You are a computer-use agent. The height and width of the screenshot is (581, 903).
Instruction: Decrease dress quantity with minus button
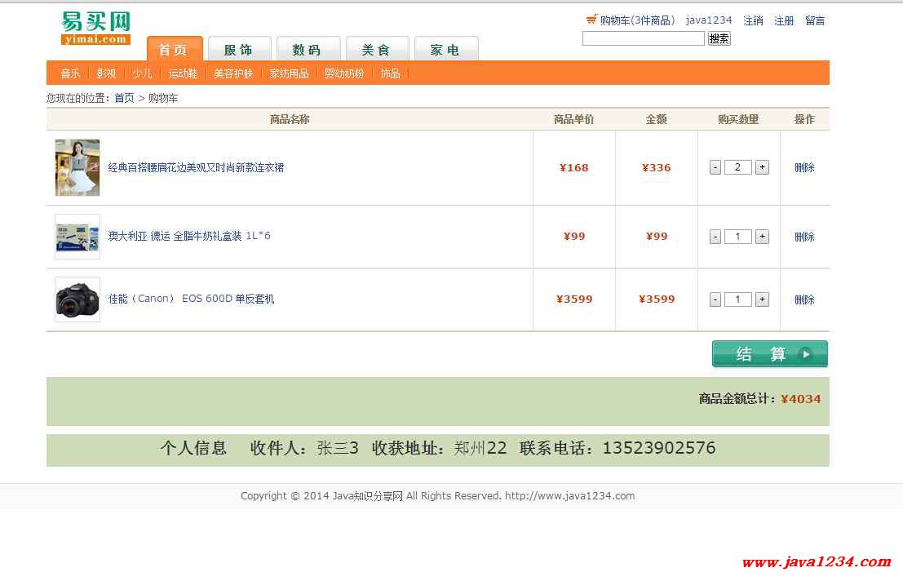pyautogui.click(x=715, y=167)
